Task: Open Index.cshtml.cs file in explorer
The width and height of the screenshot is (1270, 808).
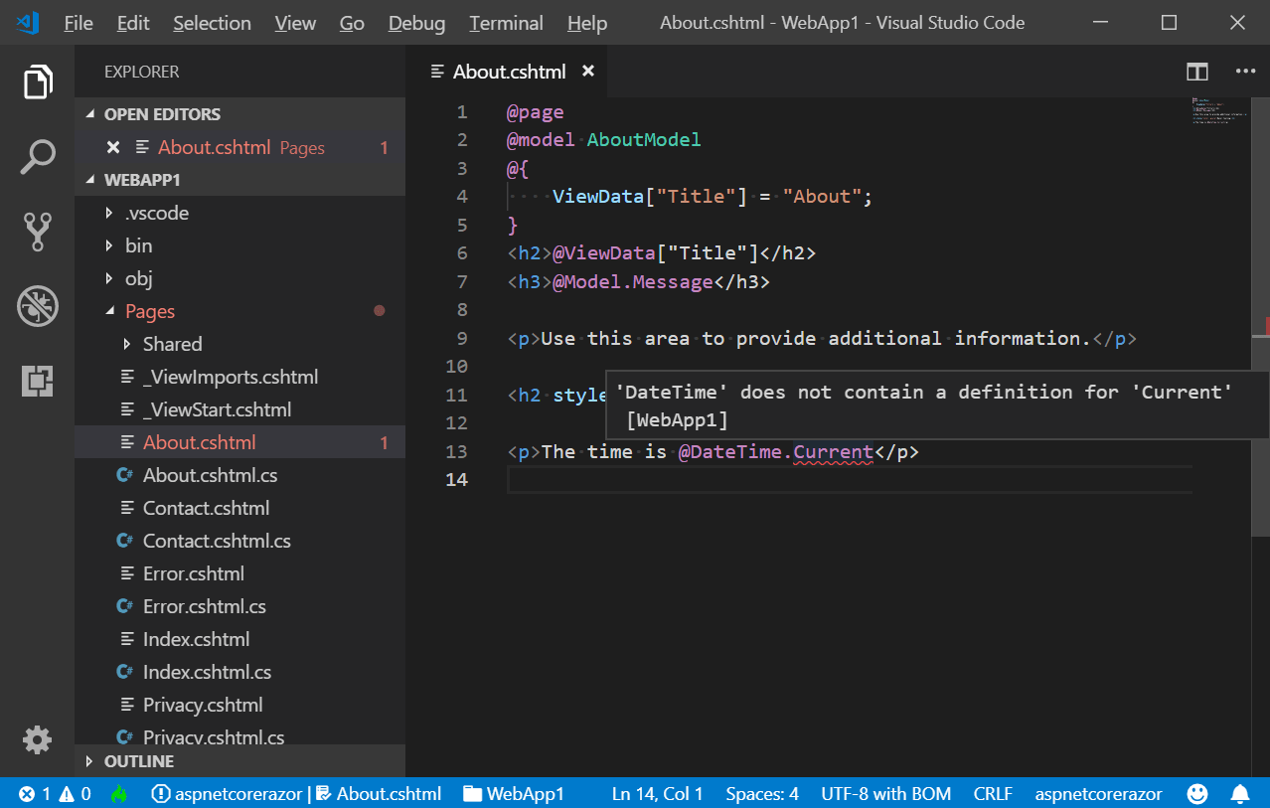Action: 207,672
